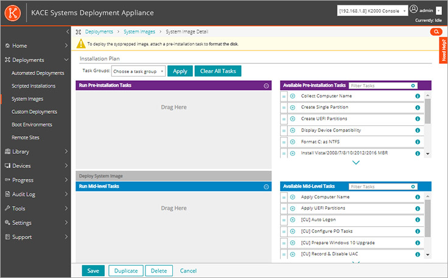Click the pre-installation tasks scrollbar thumb

427,111
